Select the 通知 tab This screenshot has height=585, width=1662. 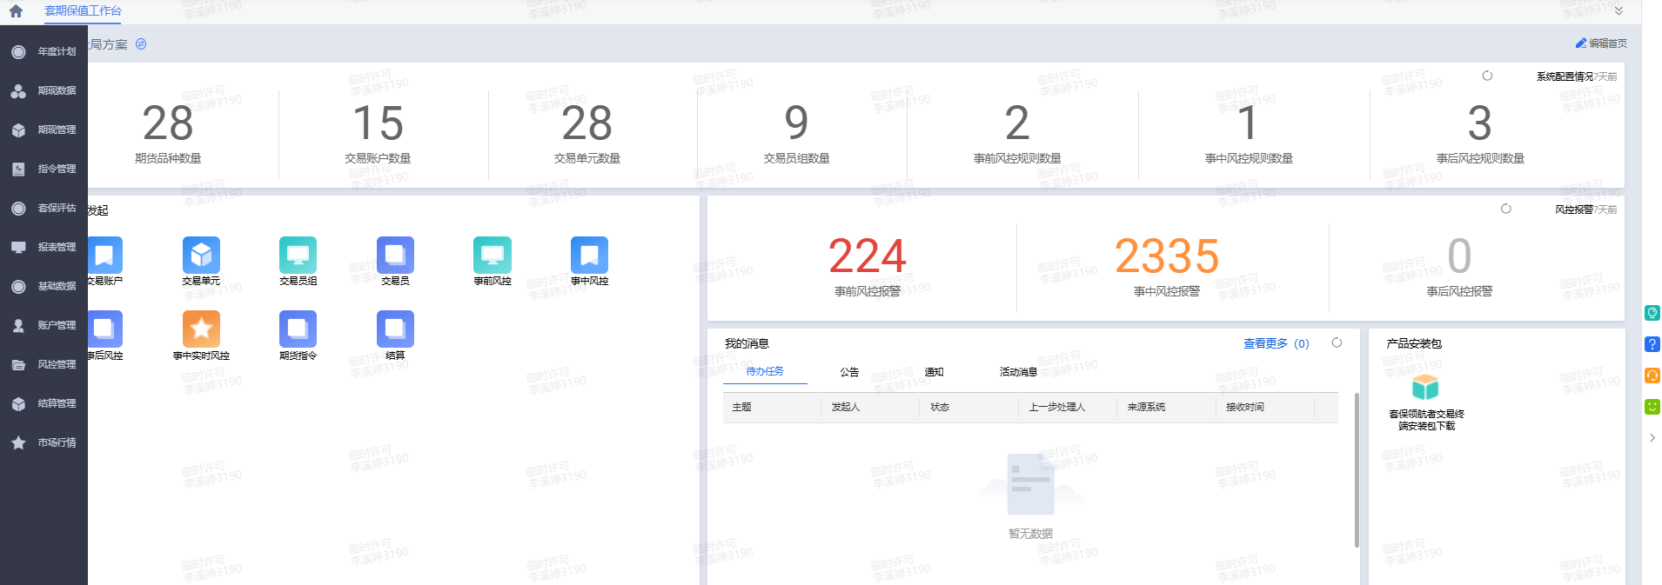934,372
